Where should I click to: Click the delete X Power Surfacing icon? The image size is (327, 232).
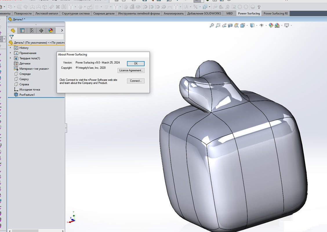[58, 7]
